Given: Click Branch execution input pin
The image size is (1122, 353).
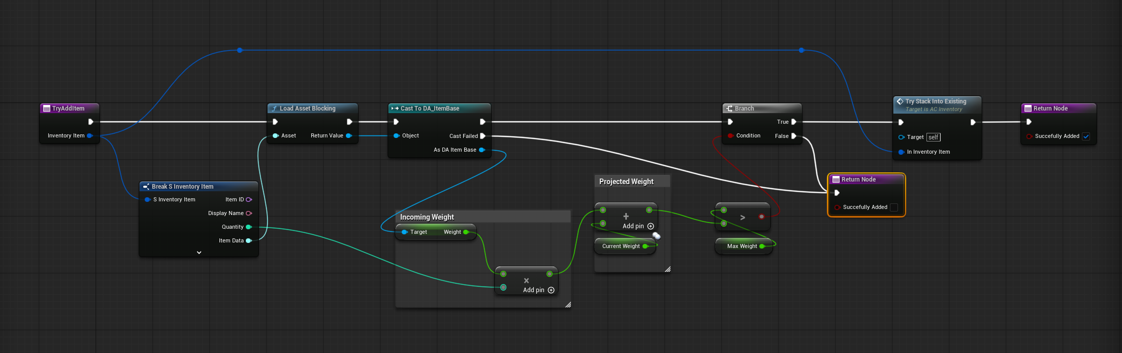Looking at the screenshot, I should pyautogui.click(x=730, y=122).
